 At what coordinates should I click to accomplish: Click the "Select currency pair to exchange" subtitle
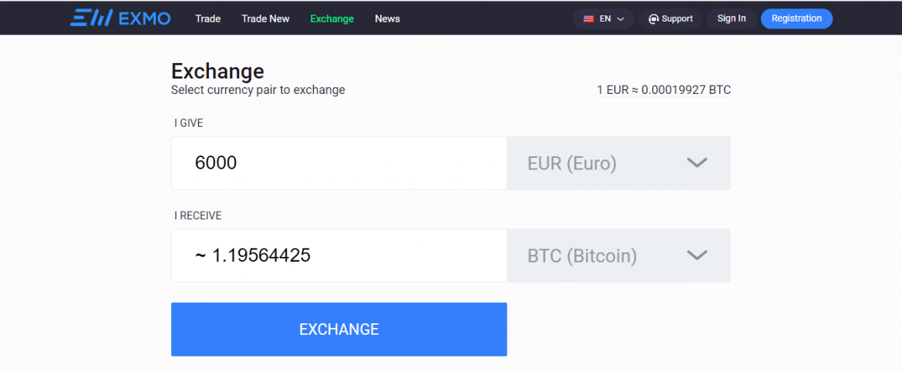coord(257,90)
